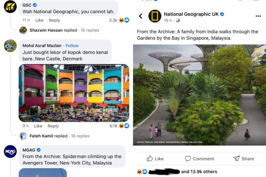Open the colorful market photo in the comment
Screen dimensions: 266x177
(74, 93)
